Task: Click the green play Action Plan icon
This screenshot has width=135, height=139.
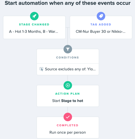Action: tap(68, 85)
